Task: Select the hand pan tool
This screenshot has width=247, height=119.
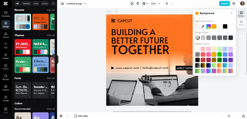Action: 138,3
